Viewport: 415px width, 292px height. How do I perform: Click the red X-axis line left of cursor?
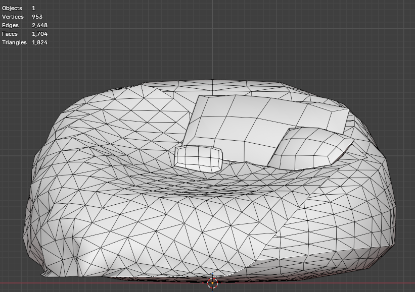point(101,283)
